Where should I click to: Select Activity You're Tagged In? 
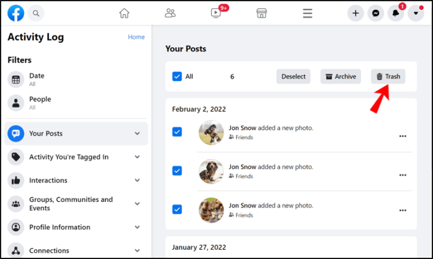76,157
